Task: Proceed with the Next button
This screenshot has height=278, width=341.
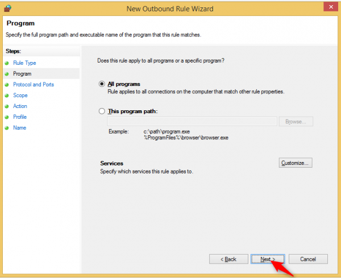Action: [267, 259]
